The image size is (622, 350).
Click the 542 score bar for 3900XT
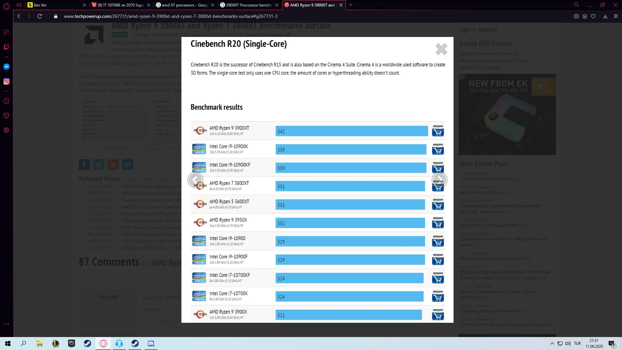coord(351,131)
